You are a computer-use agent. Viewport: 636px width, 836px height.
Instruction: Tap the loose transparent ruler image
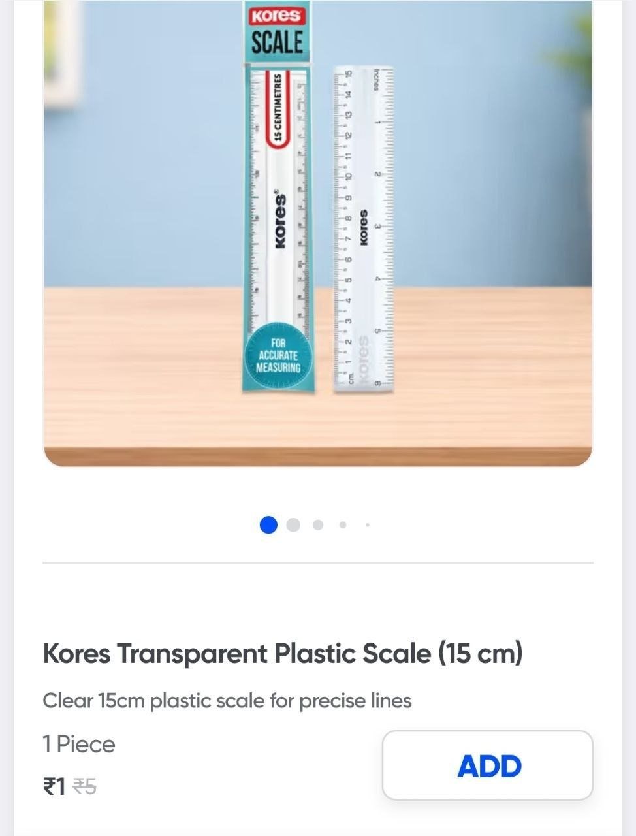tap(364, 229)
